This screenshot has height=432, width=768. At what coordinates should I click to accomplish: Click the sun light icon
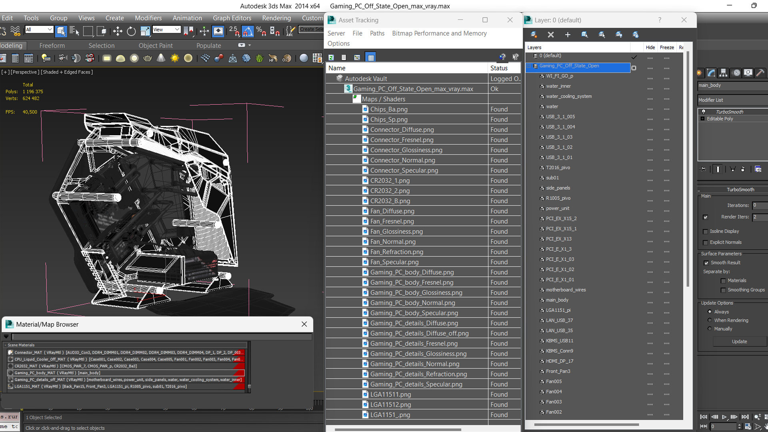tap(175, 58)
